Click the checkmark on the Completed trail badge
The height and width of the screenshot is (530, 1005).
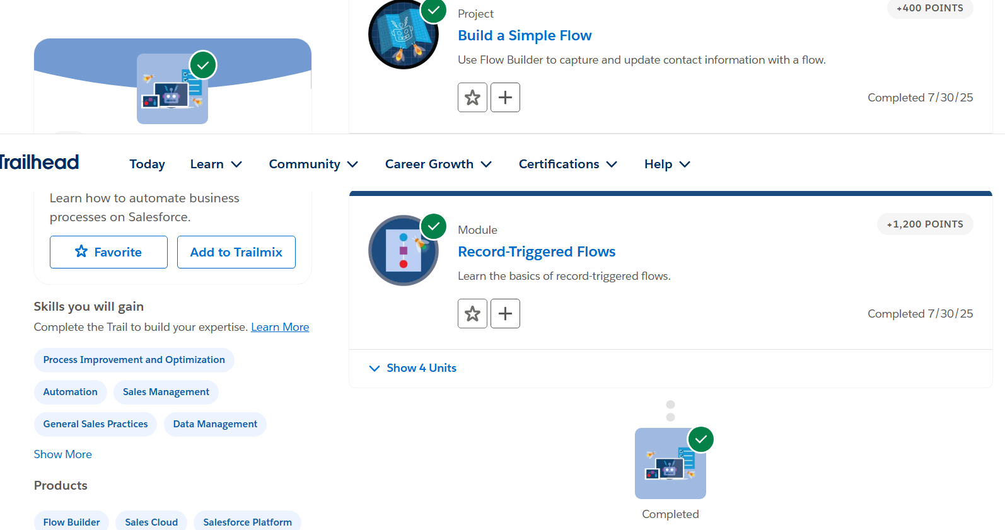click(x=701, y=439)
